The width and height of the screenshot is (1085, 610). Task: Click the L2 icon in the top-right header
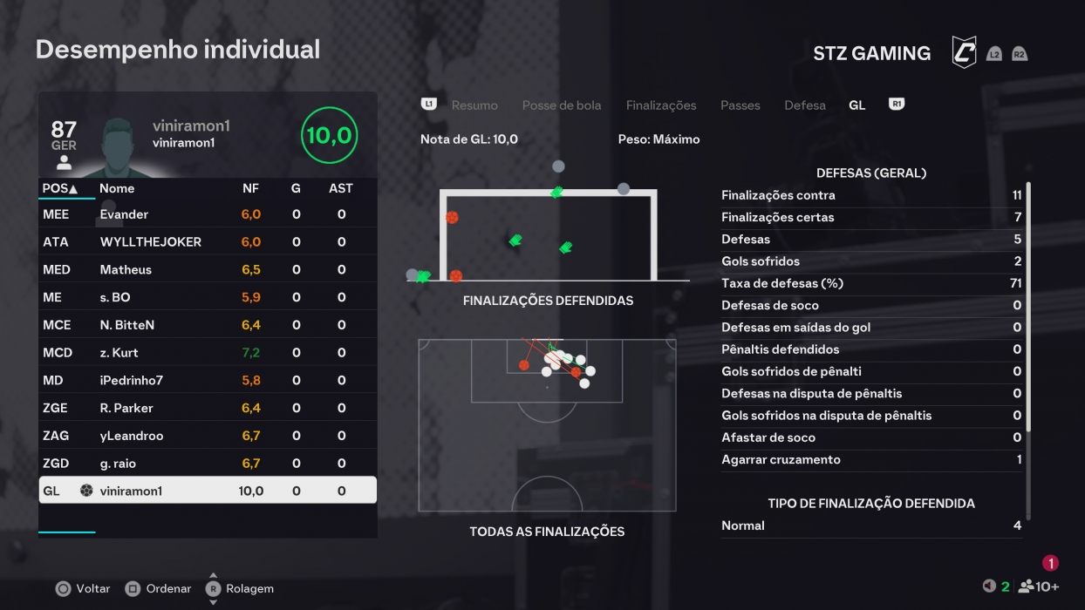click(994, 52)
